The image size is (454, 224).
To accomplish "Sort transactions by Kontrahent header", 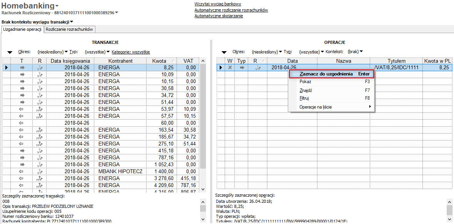I will point(120,61).
